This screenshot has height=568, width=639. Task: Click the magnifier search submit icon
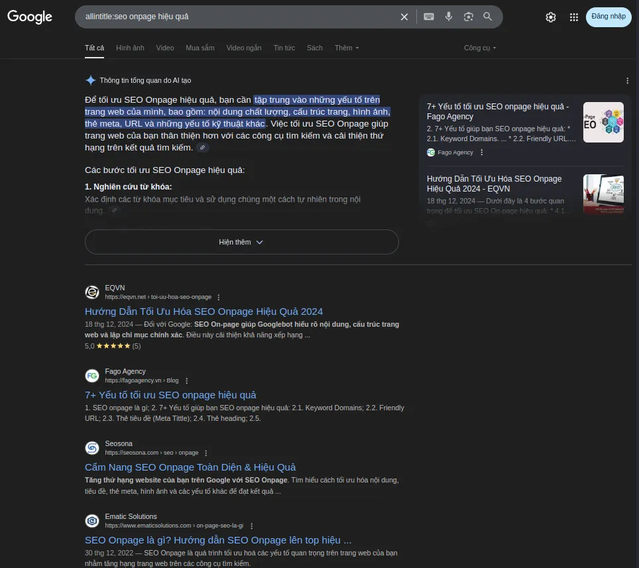pos(488,17)
